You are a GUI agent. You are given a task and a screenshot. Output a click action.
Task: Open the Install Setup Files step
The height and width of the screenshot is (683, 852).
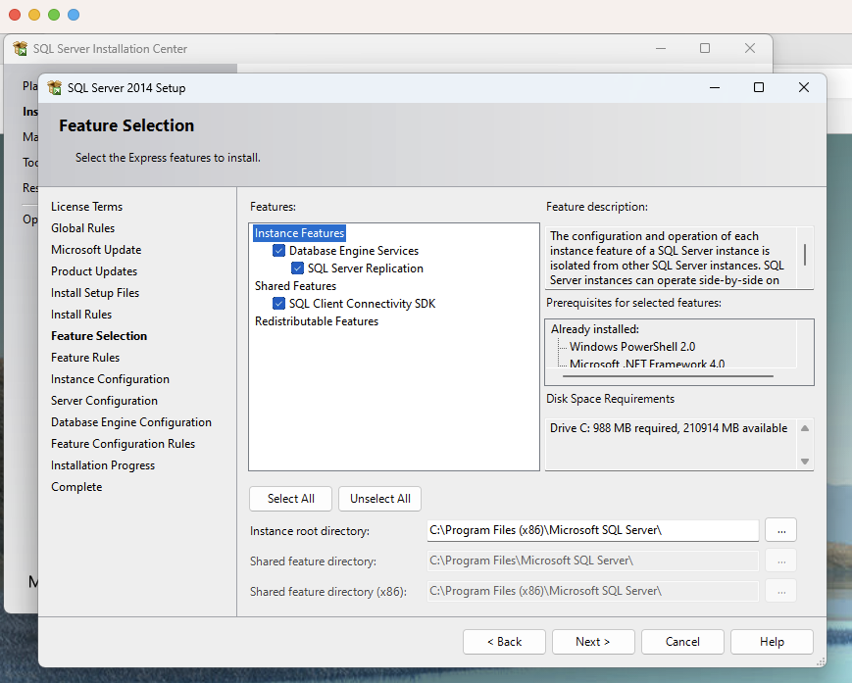(x=95, y=293)
